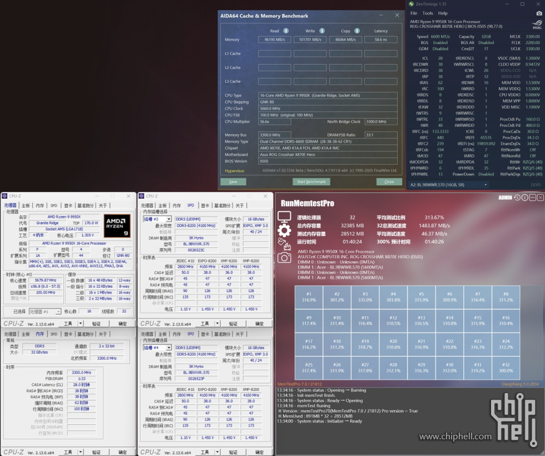The width and height of the screenshot is (545, 456).
Task: Close the RunMemtestPro window
Action: click(540, 197)
